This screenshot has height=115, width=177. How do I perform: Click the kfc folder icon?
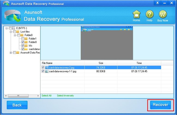pyautogui.click(x=26, y=45)
